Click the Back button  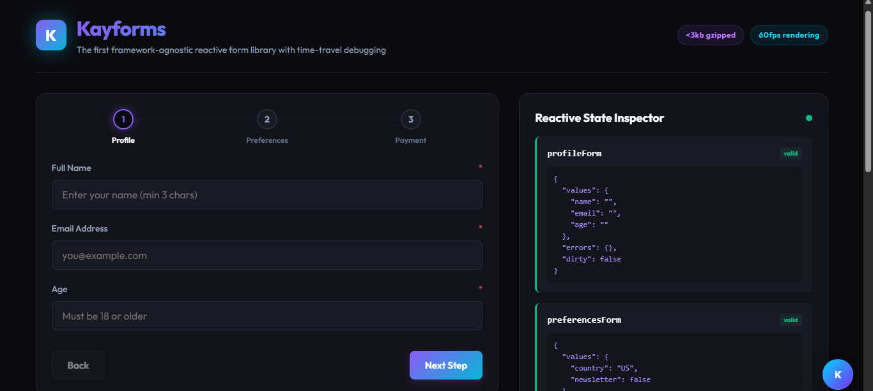pos(78,365)
